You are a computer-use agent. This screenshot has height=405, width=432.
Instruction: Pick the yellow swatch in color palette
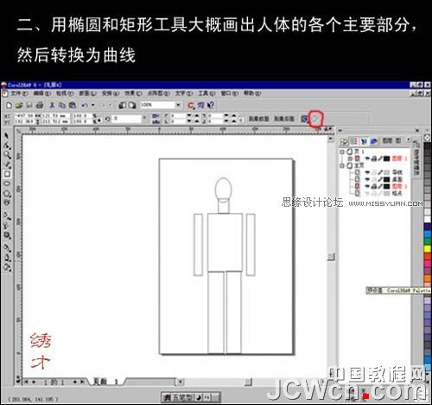[x=428, y=248]
